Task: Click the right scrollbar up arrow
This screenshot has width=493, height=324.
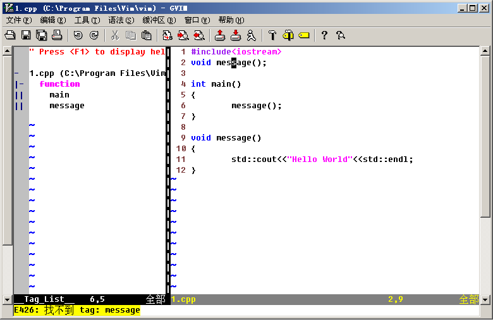Action: coord(485,51)
